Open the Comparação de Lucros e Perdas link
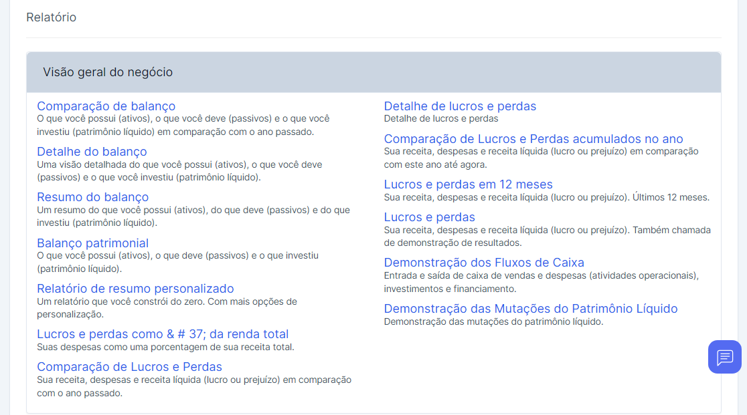747x415 pixels. click(x=129, y=367)
